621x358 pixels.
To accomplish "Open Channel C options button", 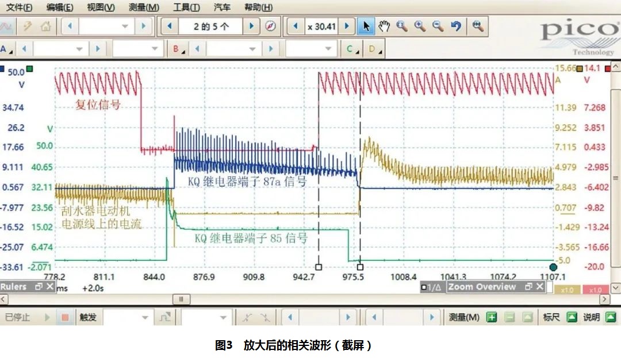I will pos(352,49).
